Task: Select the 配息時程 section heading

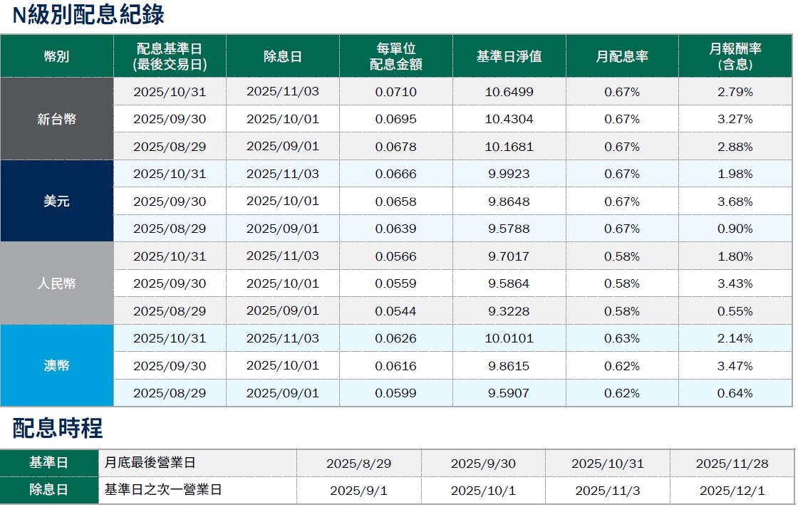Action: (58, 428)
